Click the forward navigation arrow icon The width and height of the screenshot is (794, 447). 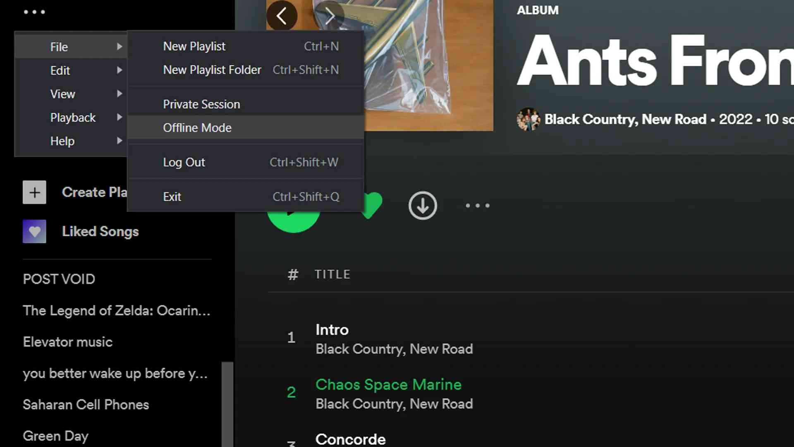tap(329, 16)
